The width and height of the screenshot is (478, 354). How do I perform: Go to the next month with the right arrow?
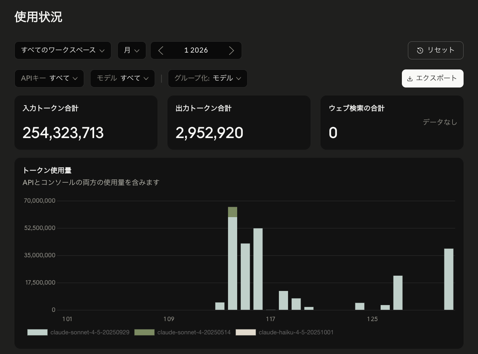coord(231,51)
